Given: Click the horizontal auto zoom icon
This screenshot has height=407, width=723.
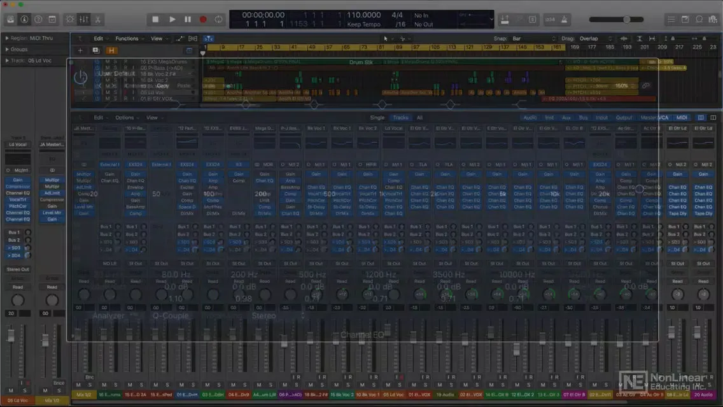Looking at the screenshot, I should pos(652,39).
